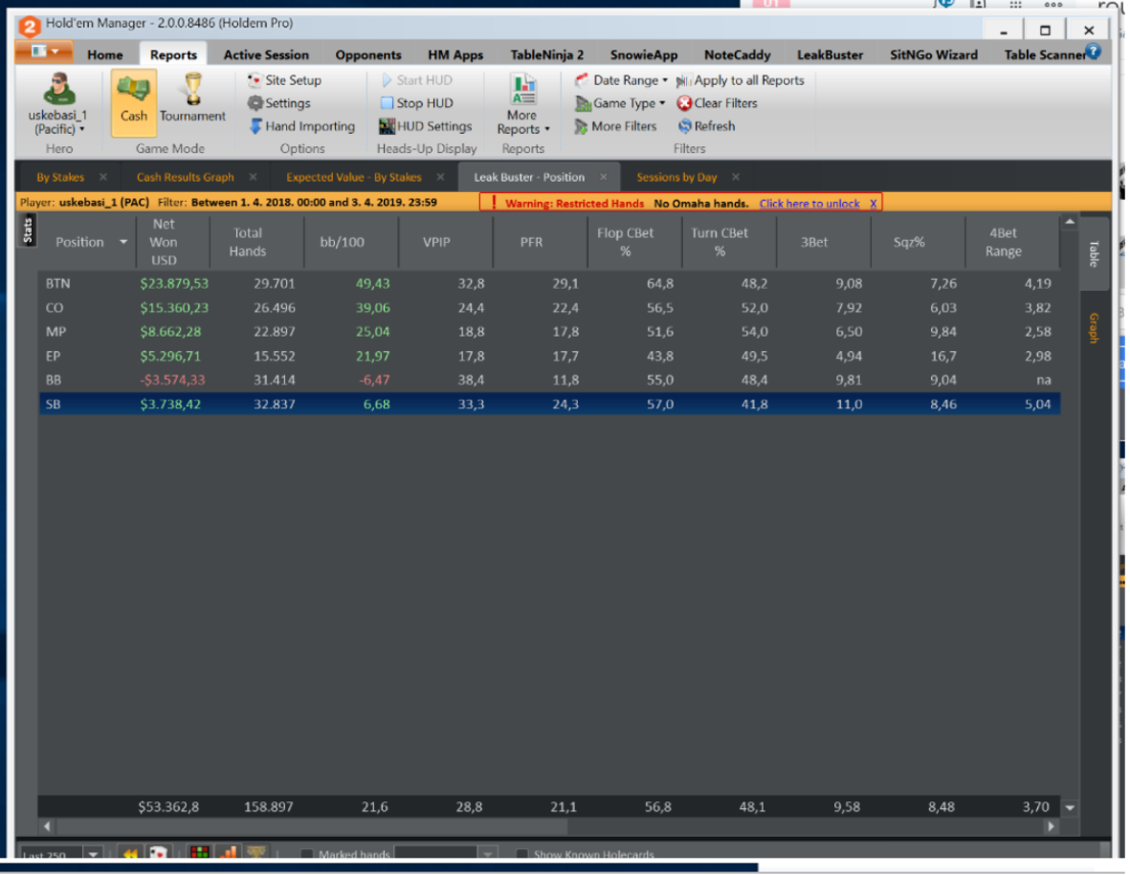Open the Stats side panel
The width and height of the screenshot is (1130, 875).
(28, 230)
